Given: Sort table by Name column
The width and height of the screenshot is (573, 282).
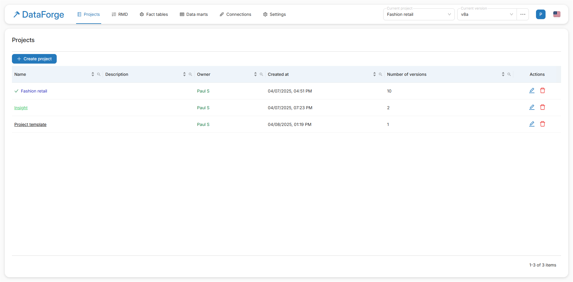Looking at the screenshot, I should (93, 74).
